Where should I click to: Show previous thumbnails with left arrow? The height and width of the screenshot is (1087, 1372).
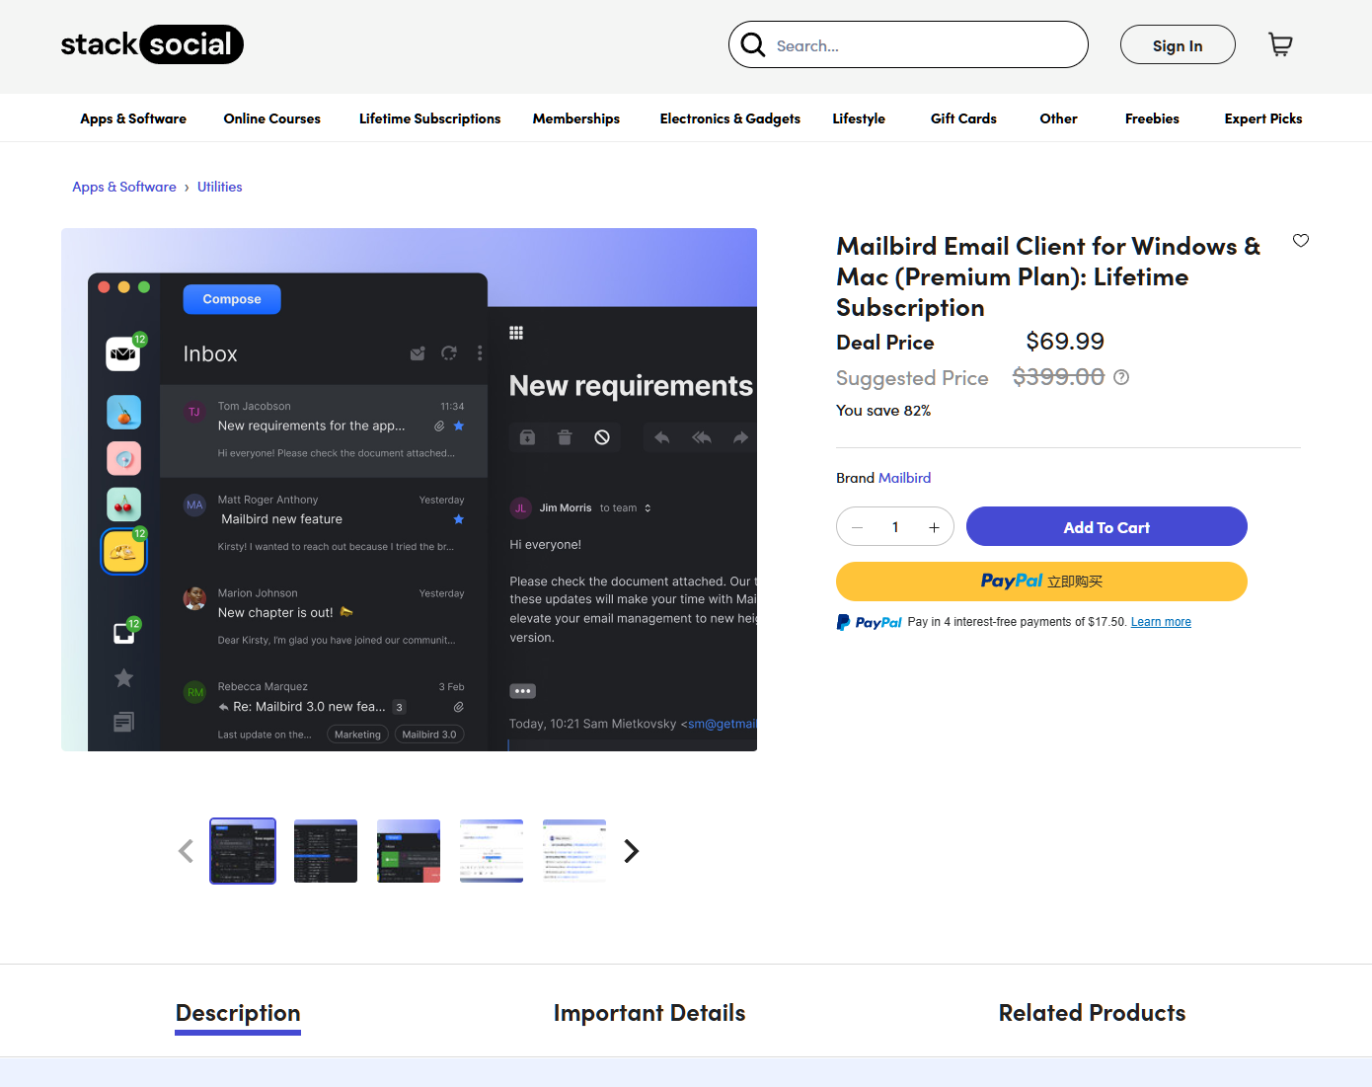click(186, 851)
